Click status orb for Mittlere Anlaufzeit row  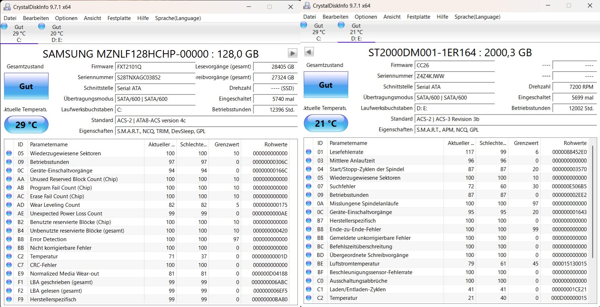pyautogui.click(x=309, y=160)
